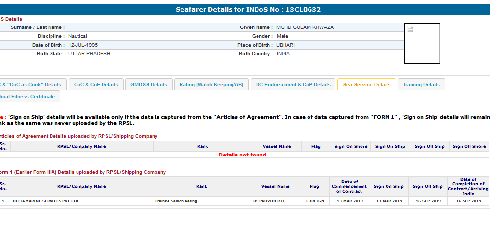Click the Sign On Shore column header

click(351, 146)
